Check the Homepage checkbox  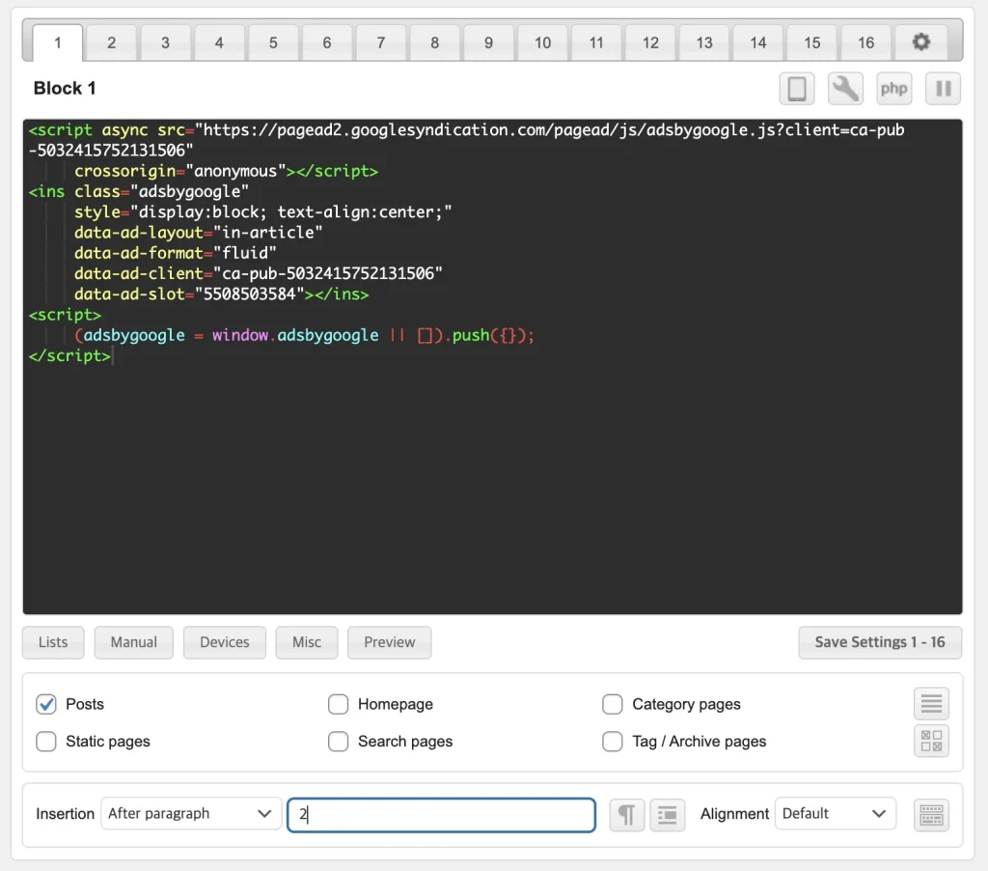point(339,704)
